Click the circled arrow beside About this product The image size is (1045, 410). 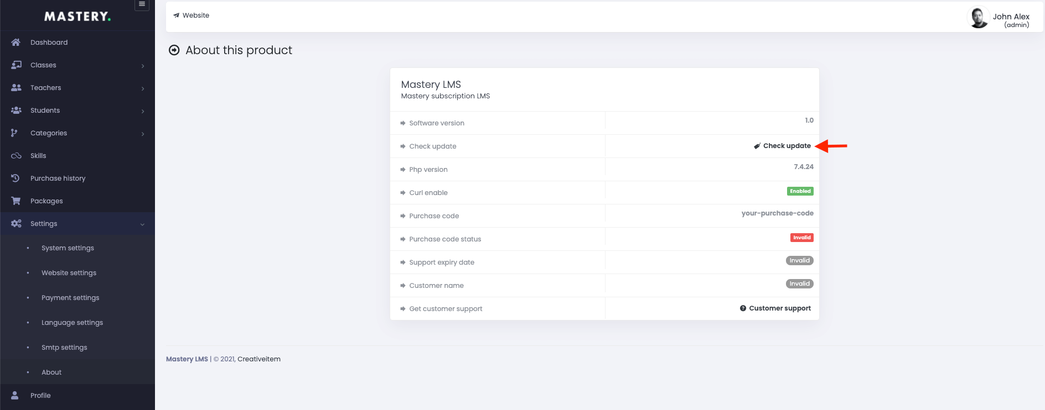(x=174, y=50)
